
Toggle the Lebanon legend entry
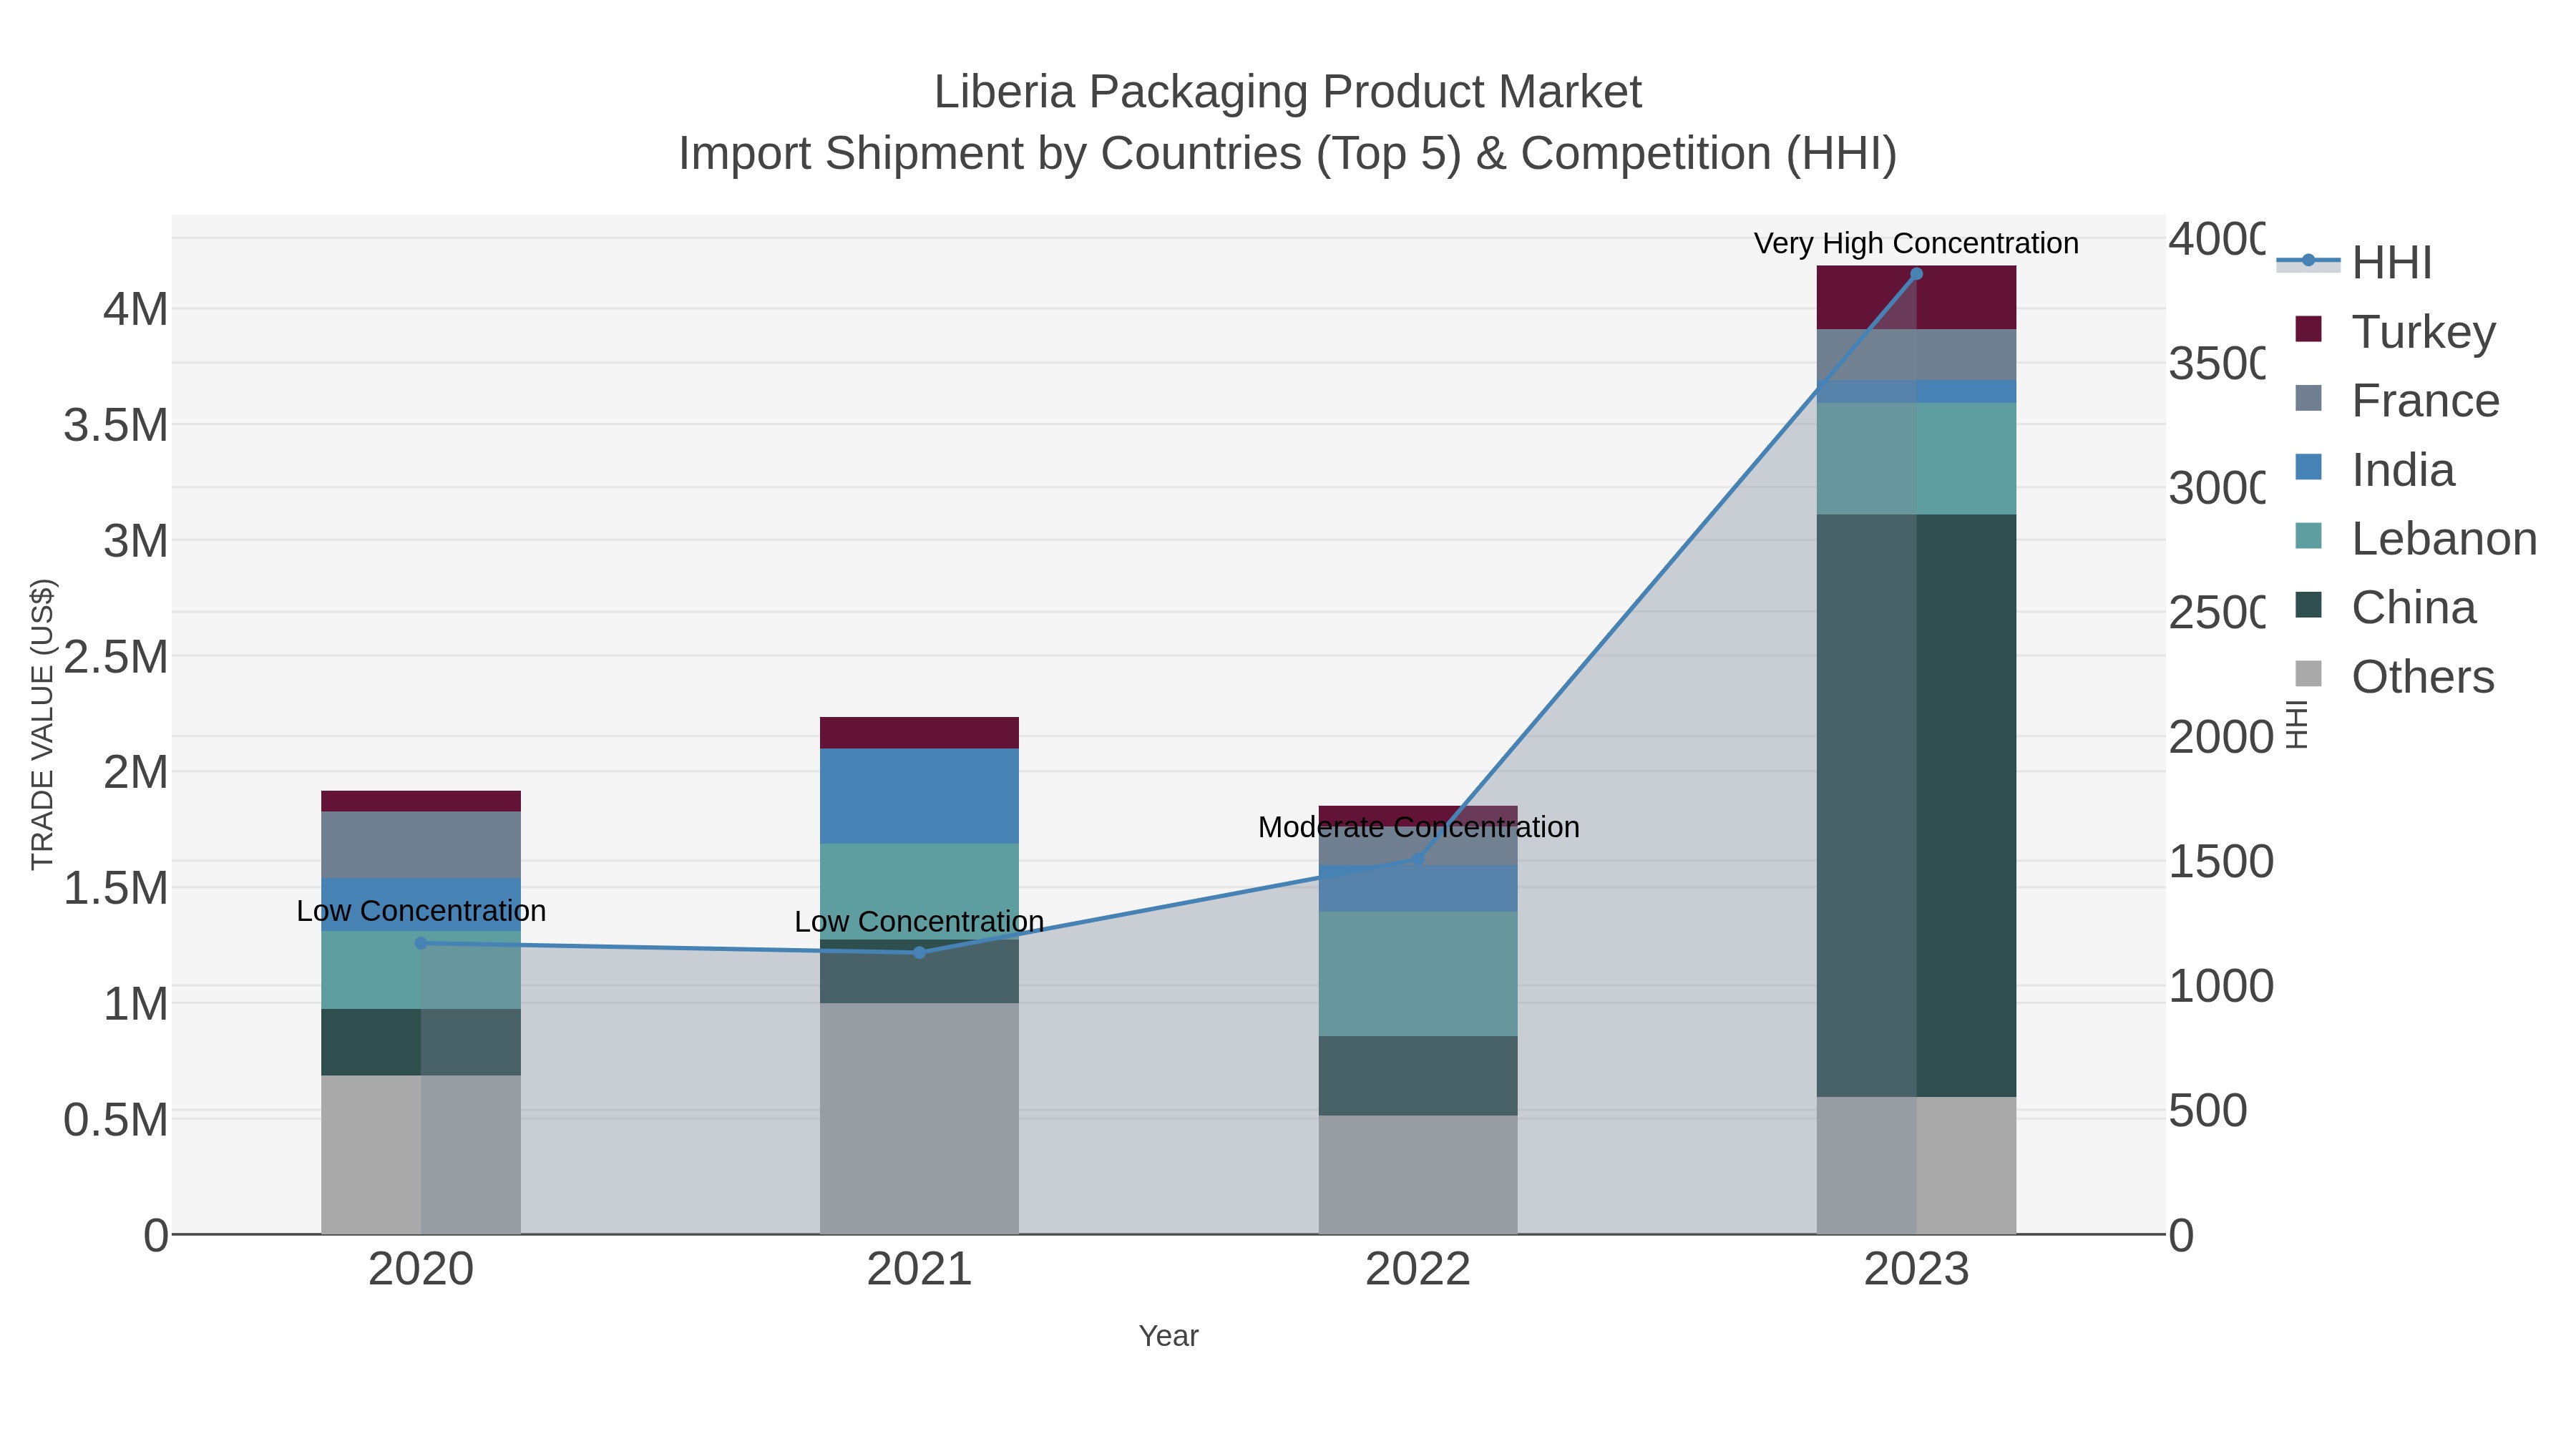(x=2415, y=538)
